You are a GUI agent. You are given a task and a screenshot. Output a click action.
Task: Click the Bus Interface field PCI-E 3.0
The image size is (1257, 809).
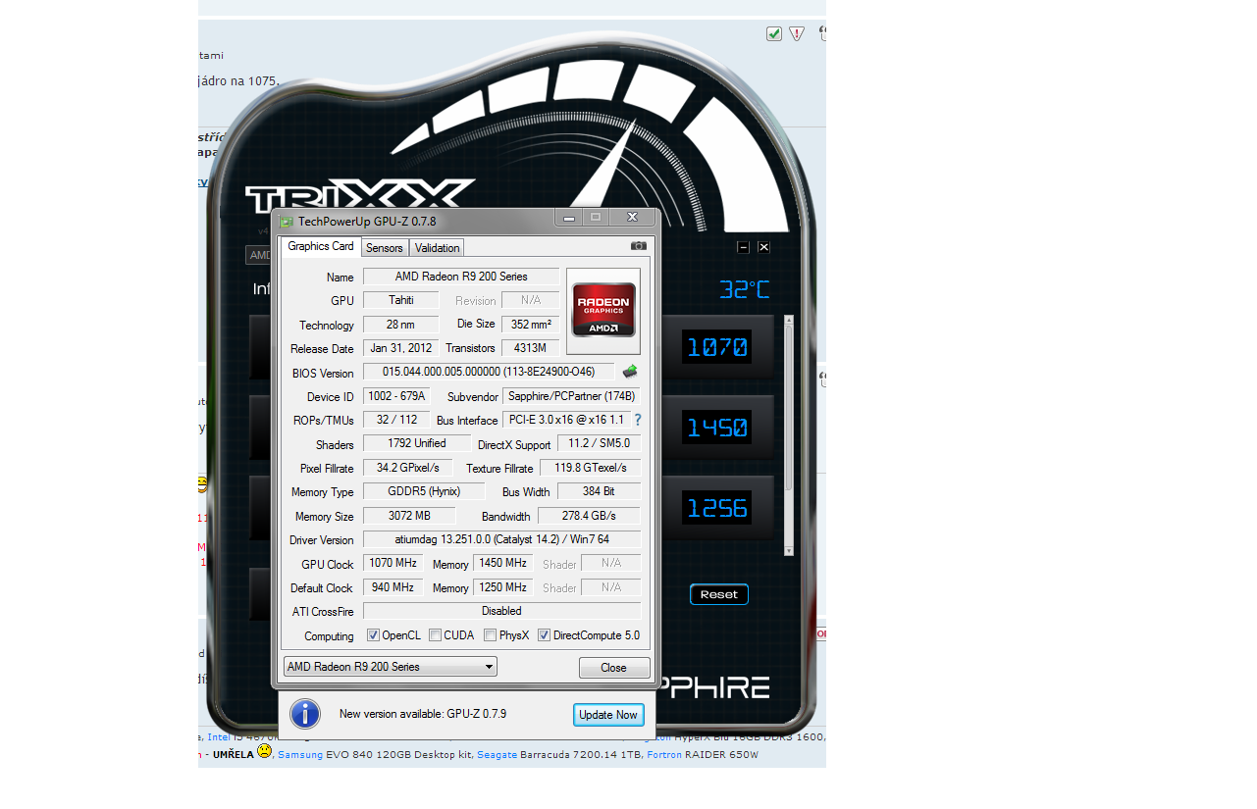click(565, 420)
